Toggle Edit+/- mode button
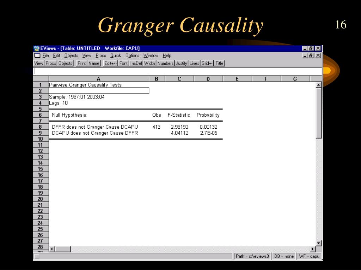 110,63
